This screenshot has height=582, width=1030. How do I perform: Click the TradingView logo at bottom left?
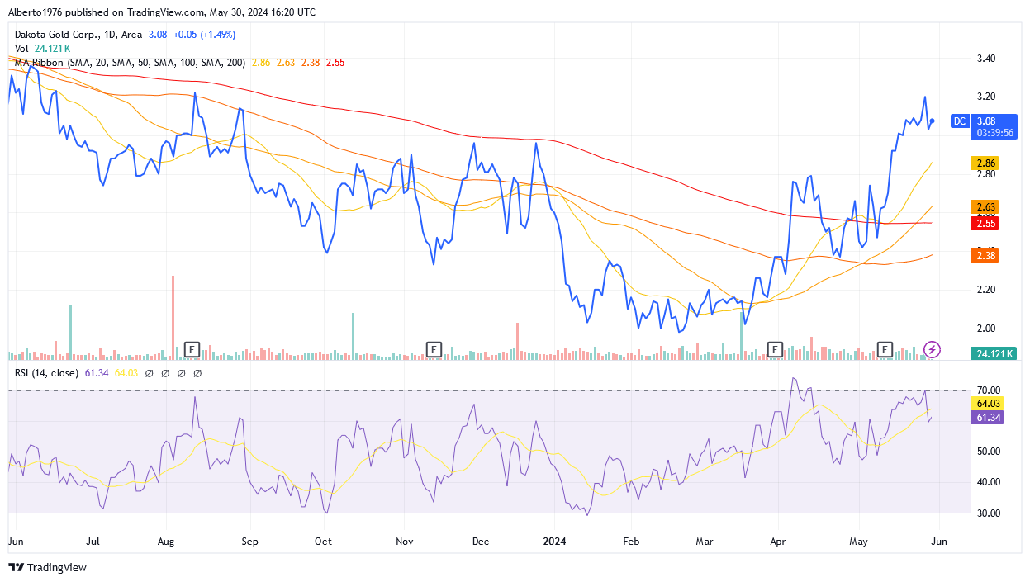pyautogui.click(x=47, y=568)
